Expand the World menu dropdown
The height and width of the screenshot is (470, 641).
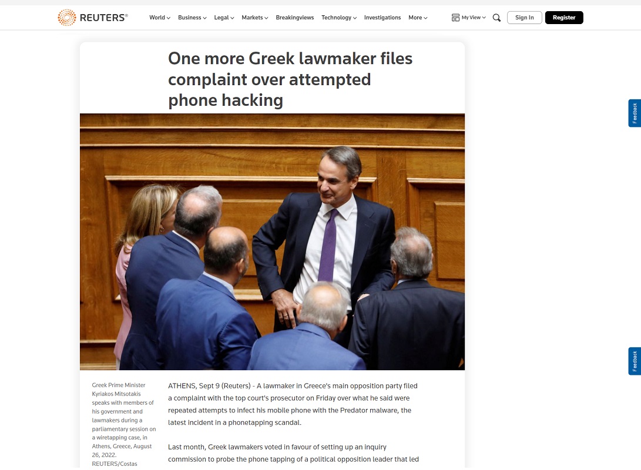[160, 18]
